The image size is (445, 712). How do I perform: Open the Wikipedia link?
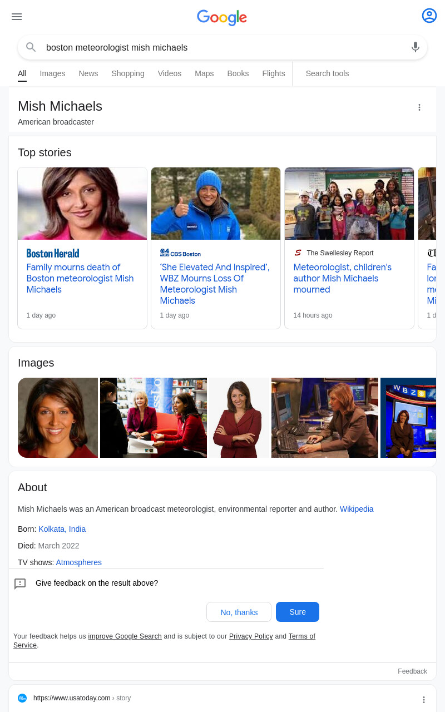coord(357,509)
